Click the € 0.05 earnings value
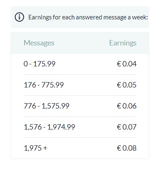The height and width of the screenshot is (170, 159). [127, 85]
